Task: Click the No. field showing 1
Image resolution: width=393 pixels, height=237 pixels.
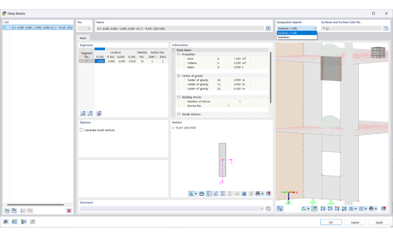Action: pyautogui.click(x=84, y=28)
